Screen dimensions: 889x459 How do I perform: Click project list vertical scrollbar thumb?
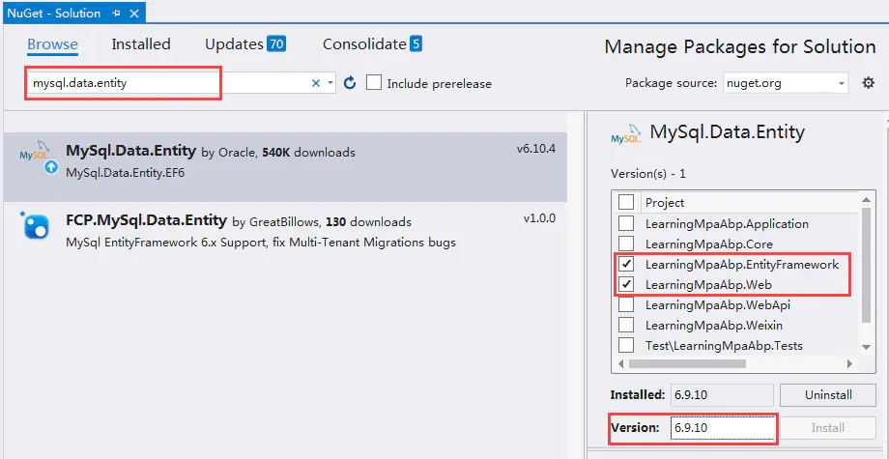pos(866,265)
